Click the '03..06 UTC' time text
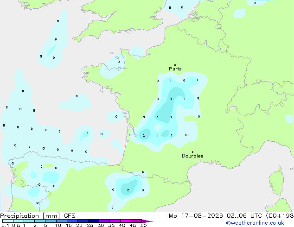The height and width of the screenshot is (227, 294). tap(244, 216)
